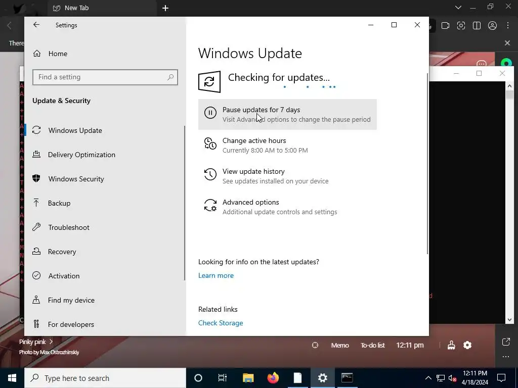Open the muted volume tray icon
Viewport: 518px width, 388px height.
452,378
